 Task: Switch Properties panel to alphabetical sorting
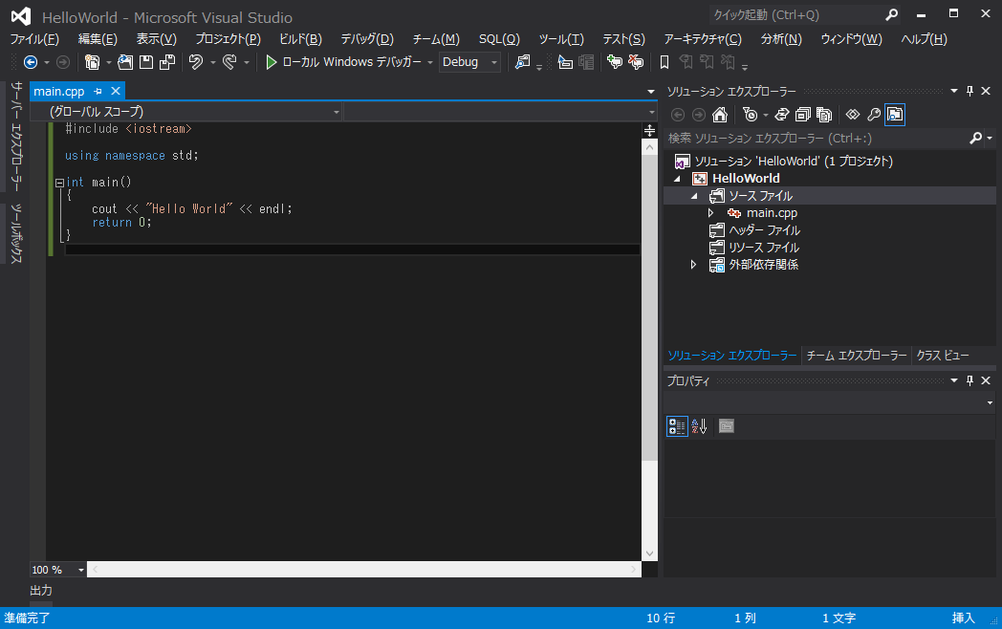pos(700,425)
